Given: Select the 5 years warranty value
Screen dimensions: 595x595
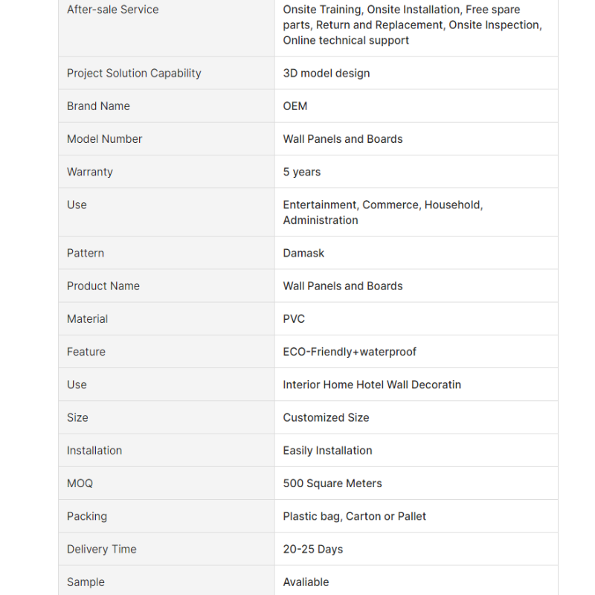Looking at the screenshot, I should coord(302,173).
